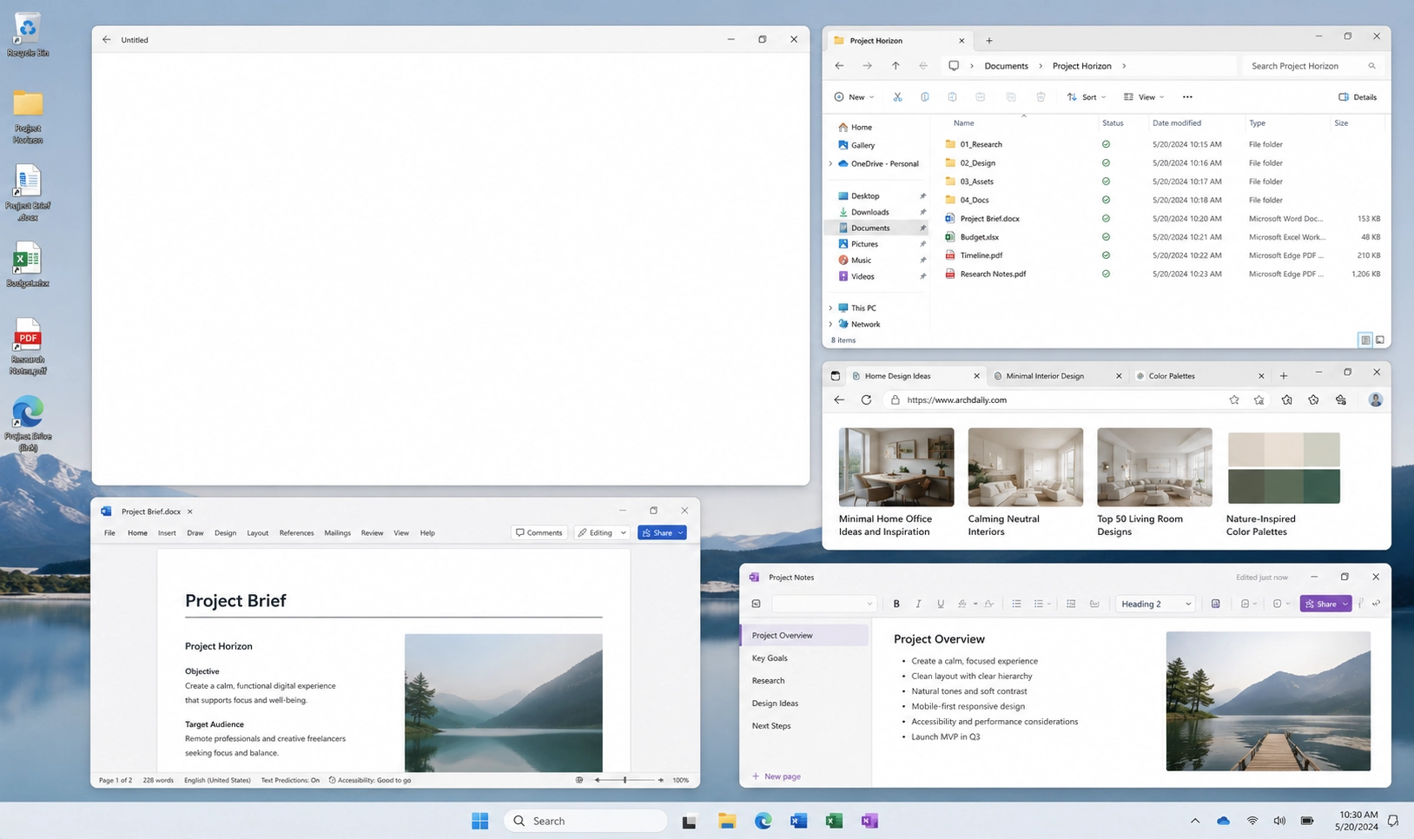Close the Minimal Interior Design tab
Image resolution: width=1414 pixels, height=839 pixels.
coord(1118,376)
